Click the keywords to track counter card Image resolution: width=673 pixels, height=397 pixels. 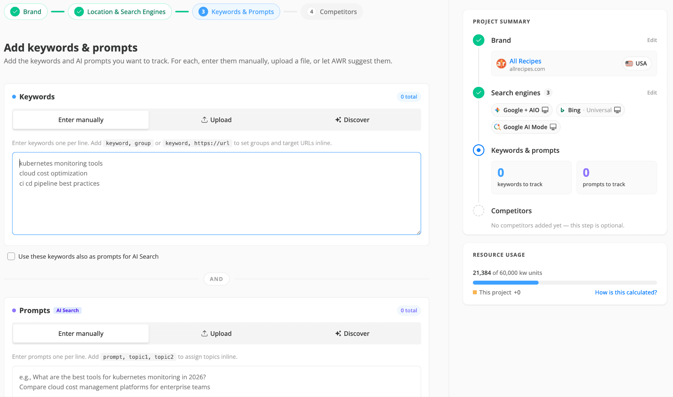click(531, 177)
